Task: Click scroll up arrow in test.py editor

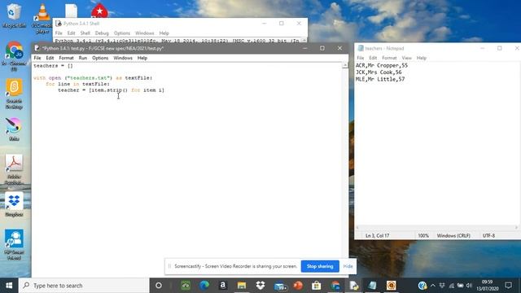Action: point(345,65)
